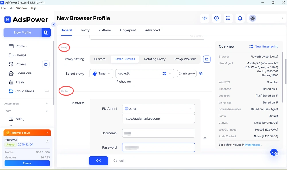Click the Password input field

(x=158, y=147)
